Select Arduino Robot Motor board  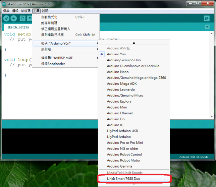134,161
